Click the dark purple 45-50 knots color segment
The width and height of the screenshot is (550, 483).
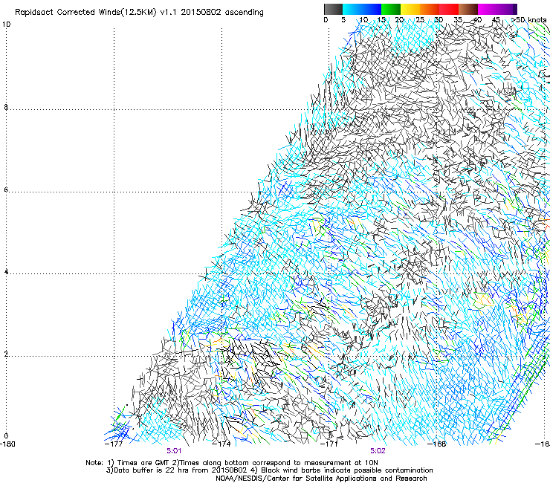pyautogui.click(x=507, y=9)
